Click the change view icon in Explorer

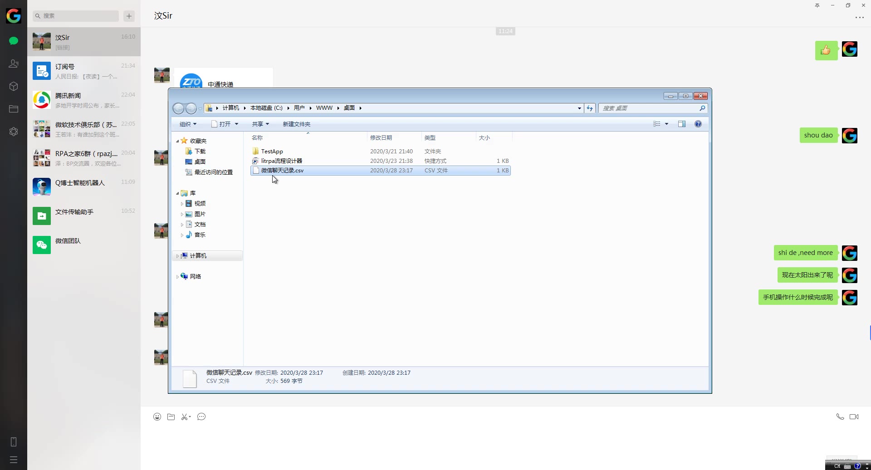click(657, 124)
